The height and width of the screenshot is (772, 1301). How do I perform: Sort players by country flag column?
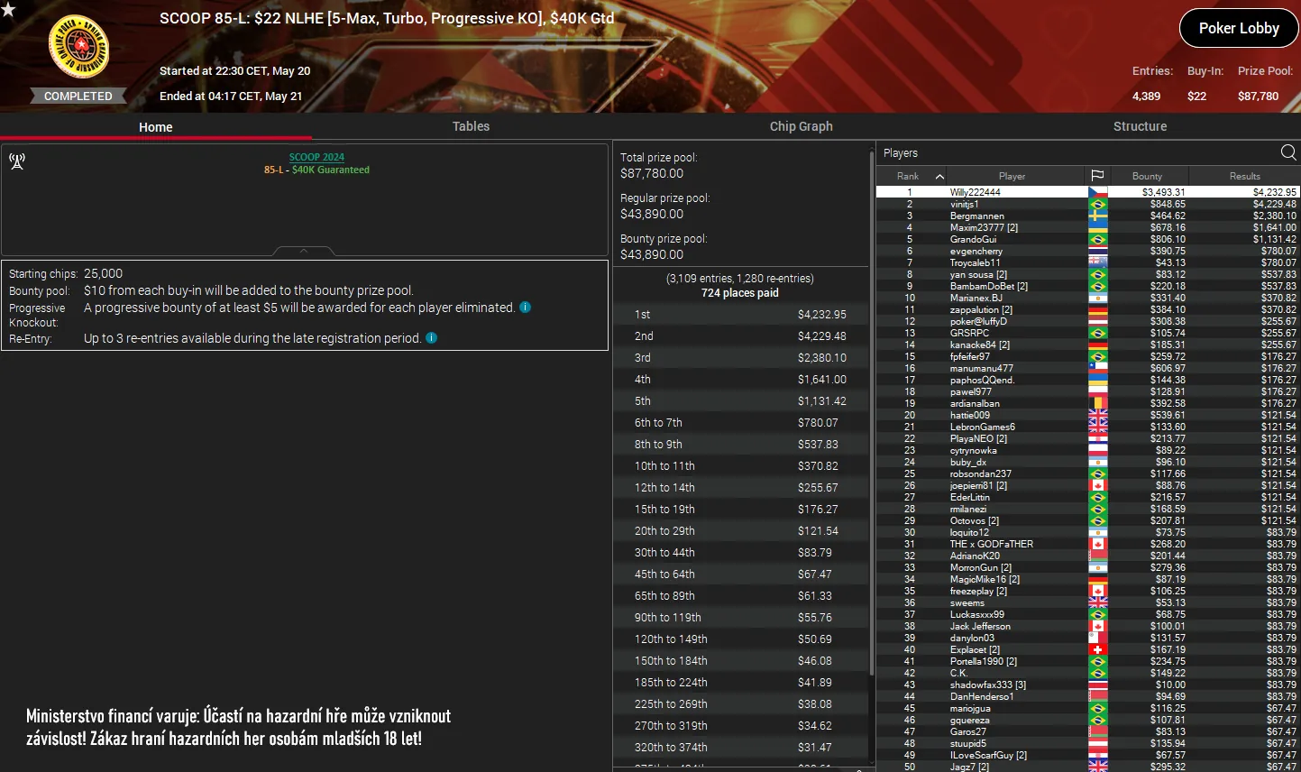[1097, 176]
